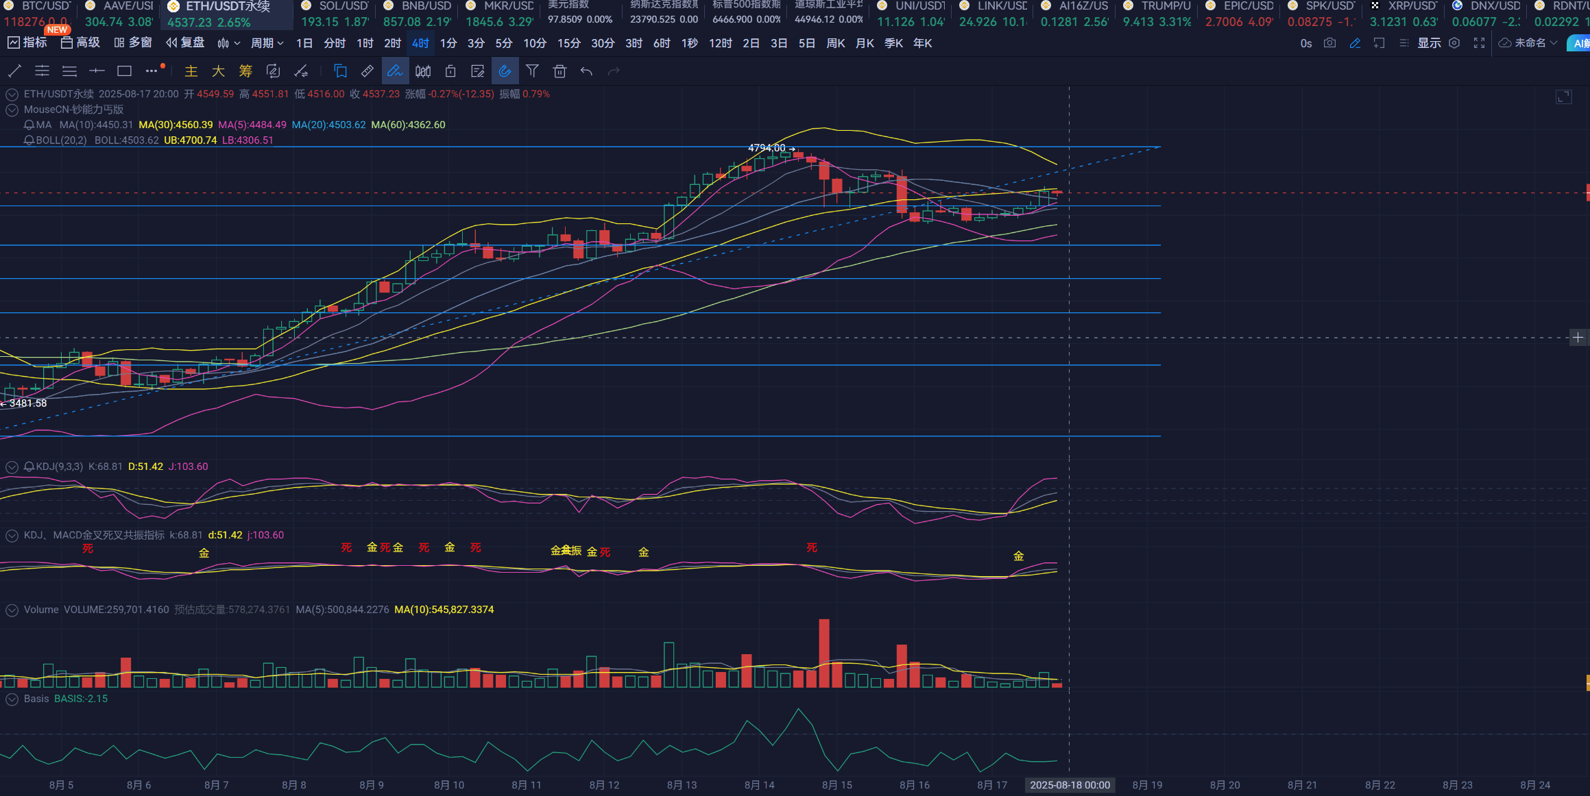Screen dimensions: 1590x796
Task: Click the 复盘 replay button
Action: 185,43
